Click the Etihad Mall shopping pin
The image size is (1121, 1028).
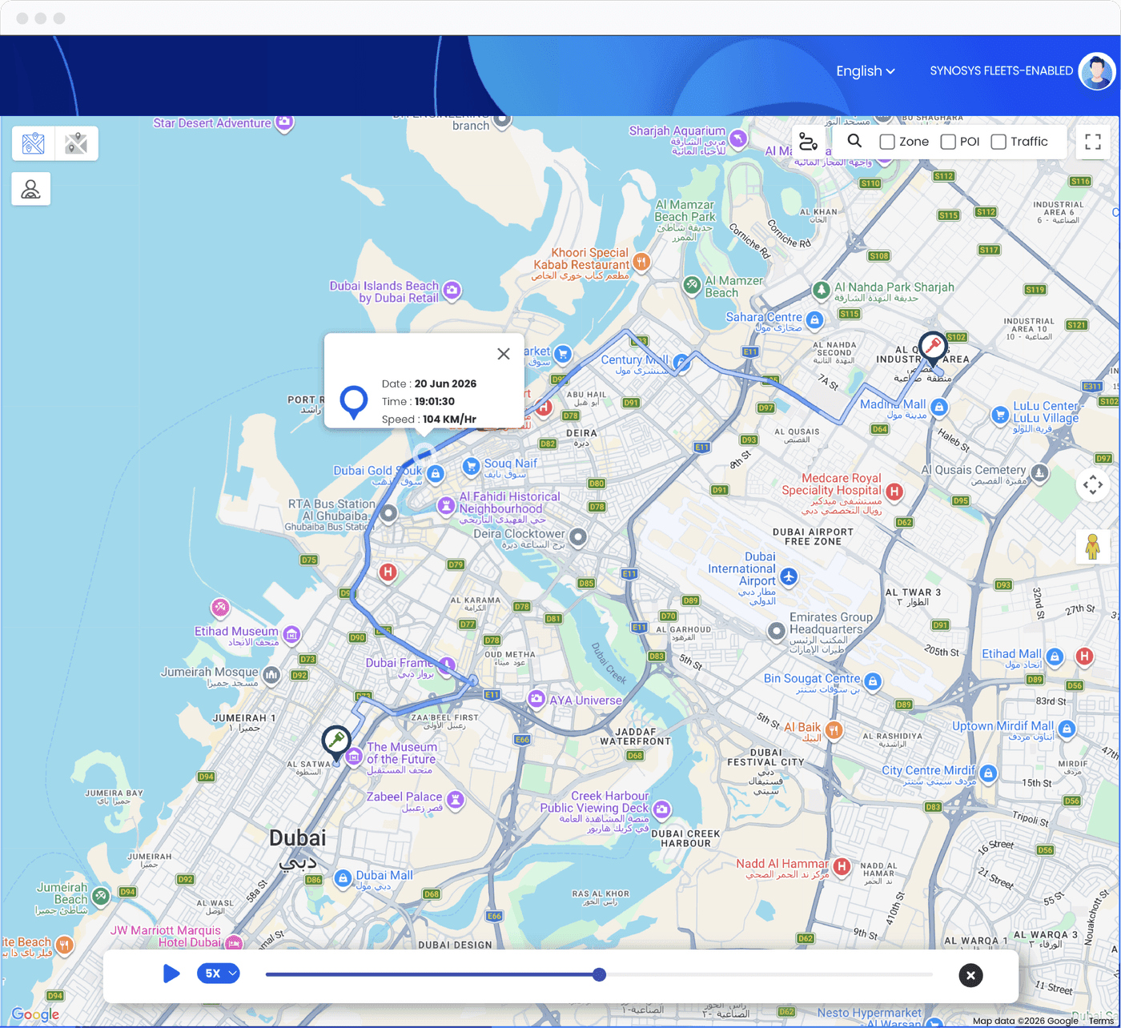1055,657
